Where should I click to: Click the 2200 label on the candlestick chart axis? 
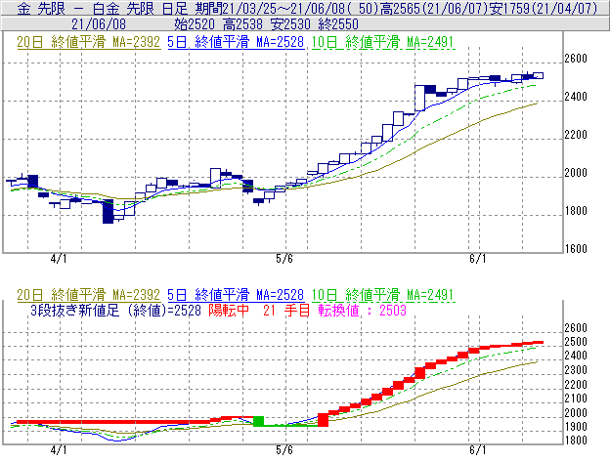click(576, 135)
